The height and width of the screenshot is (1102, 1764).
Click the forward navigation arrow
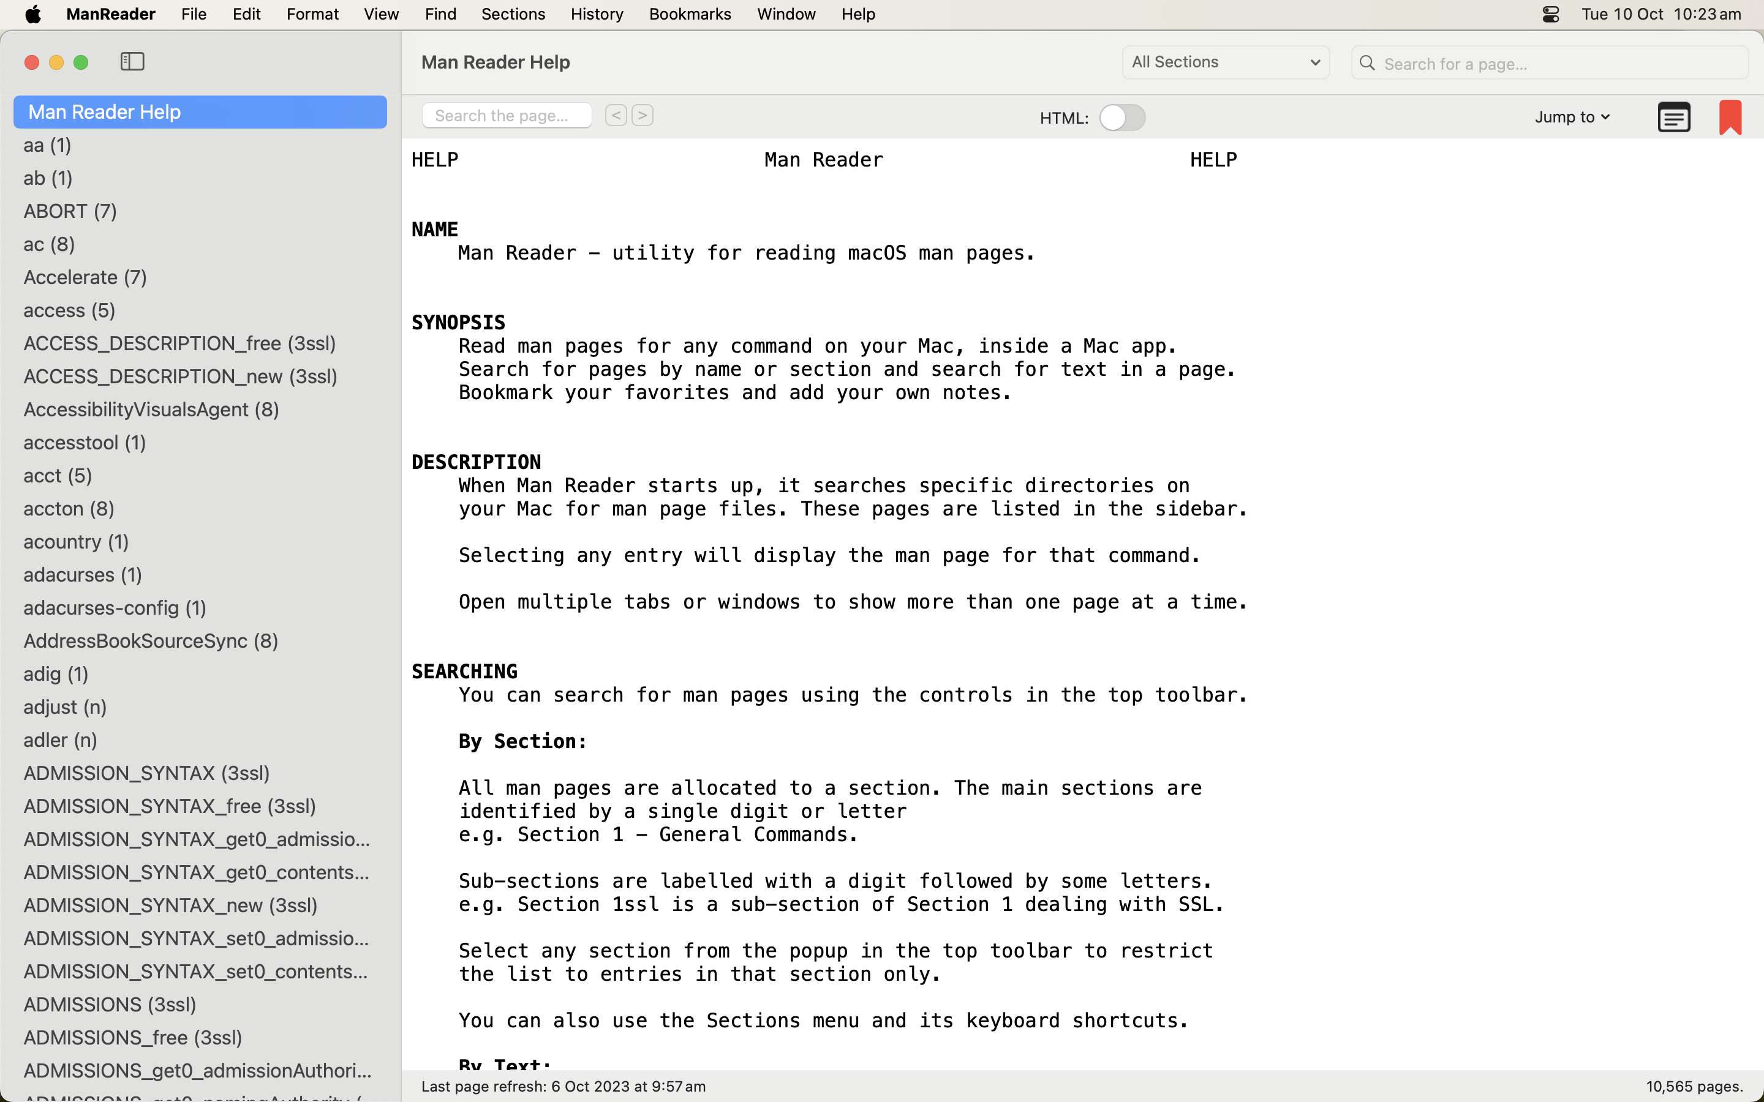point(642,115)
